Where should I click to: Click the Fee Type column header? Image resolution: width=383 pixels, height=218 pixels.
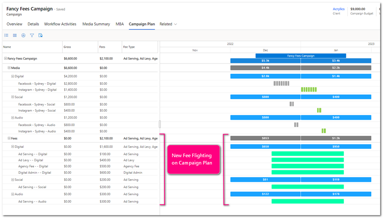(x=129, y=46)
